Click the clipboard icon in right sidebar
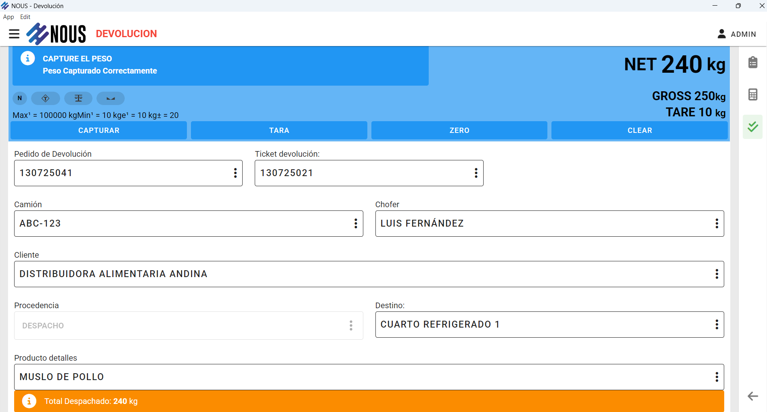 coord(752,63)
